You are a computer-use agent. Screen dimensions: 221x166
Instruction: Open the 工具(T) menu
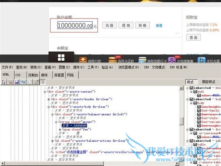coord(93,67)
